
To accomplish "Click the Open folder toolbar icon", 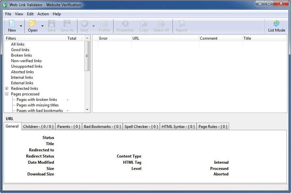I will point(32,23).
